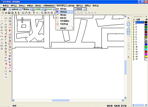Screen dimensions: 148x107
Task: Open the 檔案(F) menu
Action: tap(6, 6)
